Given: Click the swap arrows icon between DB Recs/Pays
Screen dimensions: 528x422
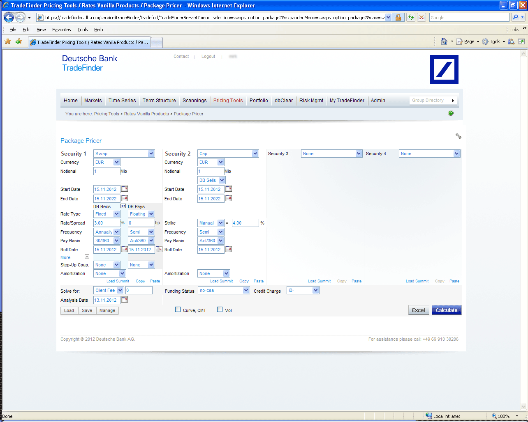Looking at the screenshot, I should 123,206.
